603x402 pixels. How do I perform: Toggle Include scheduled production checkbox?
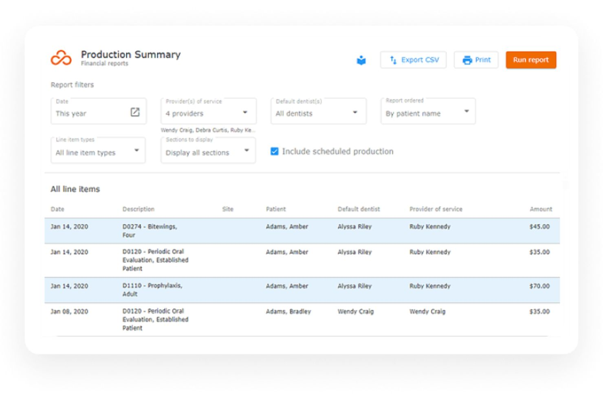tap(275, 151)
